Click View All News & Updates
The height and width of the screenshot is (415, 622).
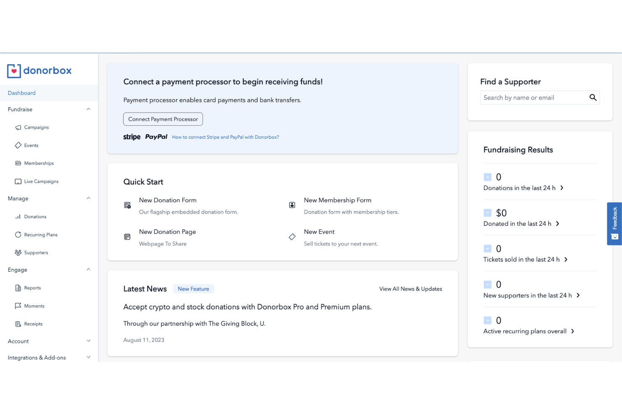click(x=411, y=289)
